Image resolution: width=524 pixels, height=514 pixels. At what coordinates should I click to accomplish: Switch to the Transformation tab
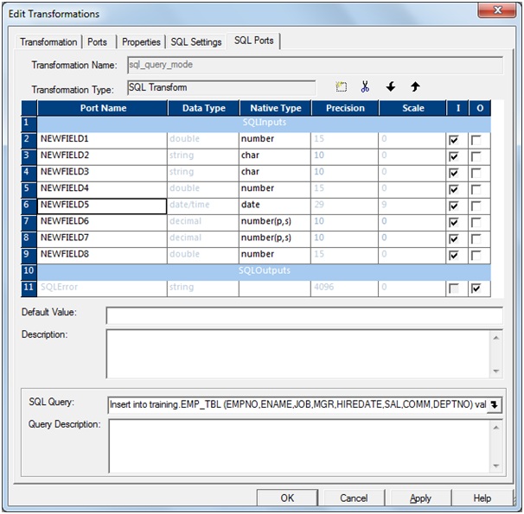point(48,42)
